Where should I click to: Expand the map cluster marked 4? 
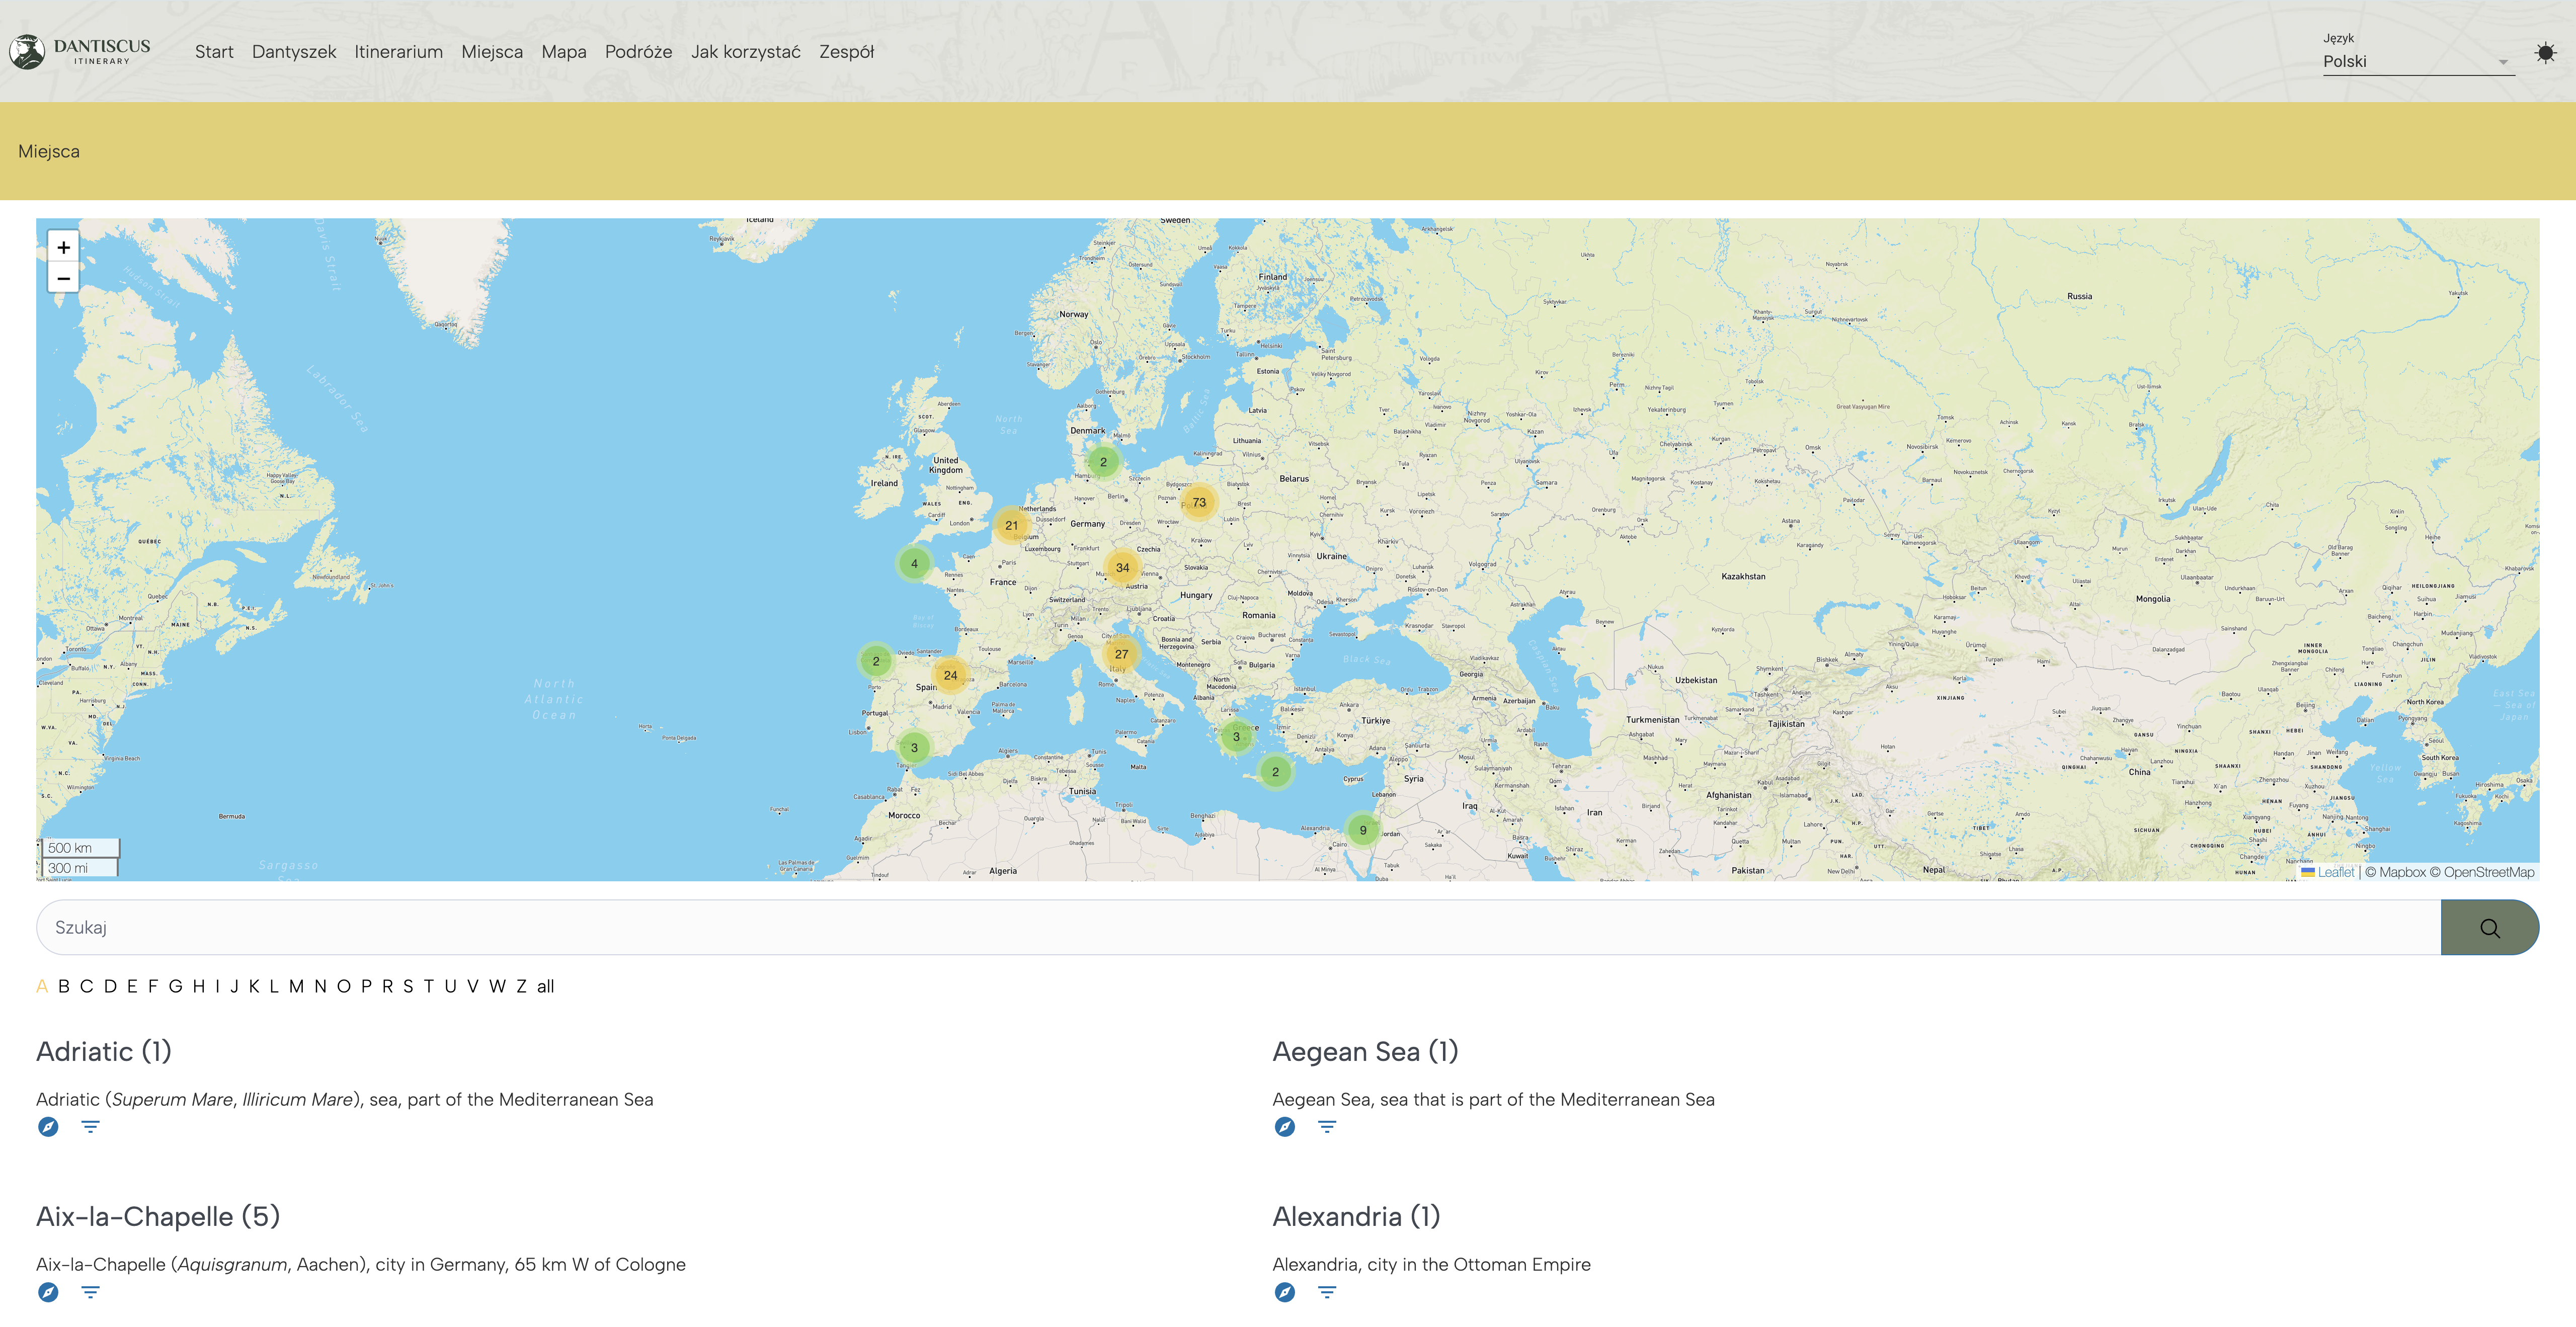coord(914,564)
